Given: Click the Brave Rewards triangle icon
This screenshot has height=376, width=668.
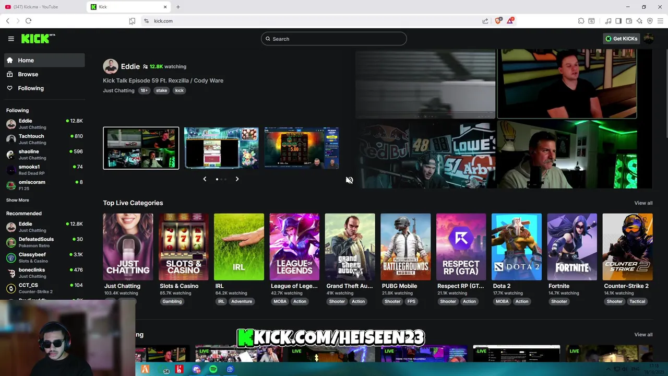Looking at the screenshot, I should pyautogui.click(x=510, y=21).
